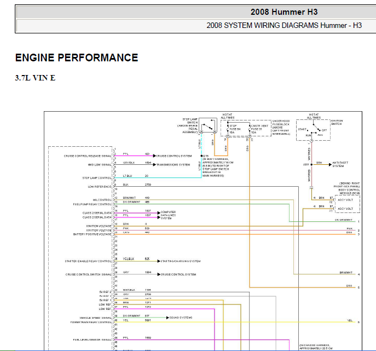Screen dimensions: 376x351
Task: Click the 'OFF' position label in ignition switch
Action: coord(324,130)
